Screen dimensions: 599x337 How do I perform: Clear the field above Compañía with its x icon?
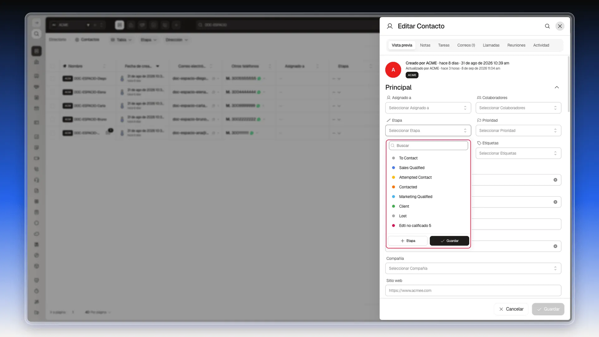pos(555,247)
